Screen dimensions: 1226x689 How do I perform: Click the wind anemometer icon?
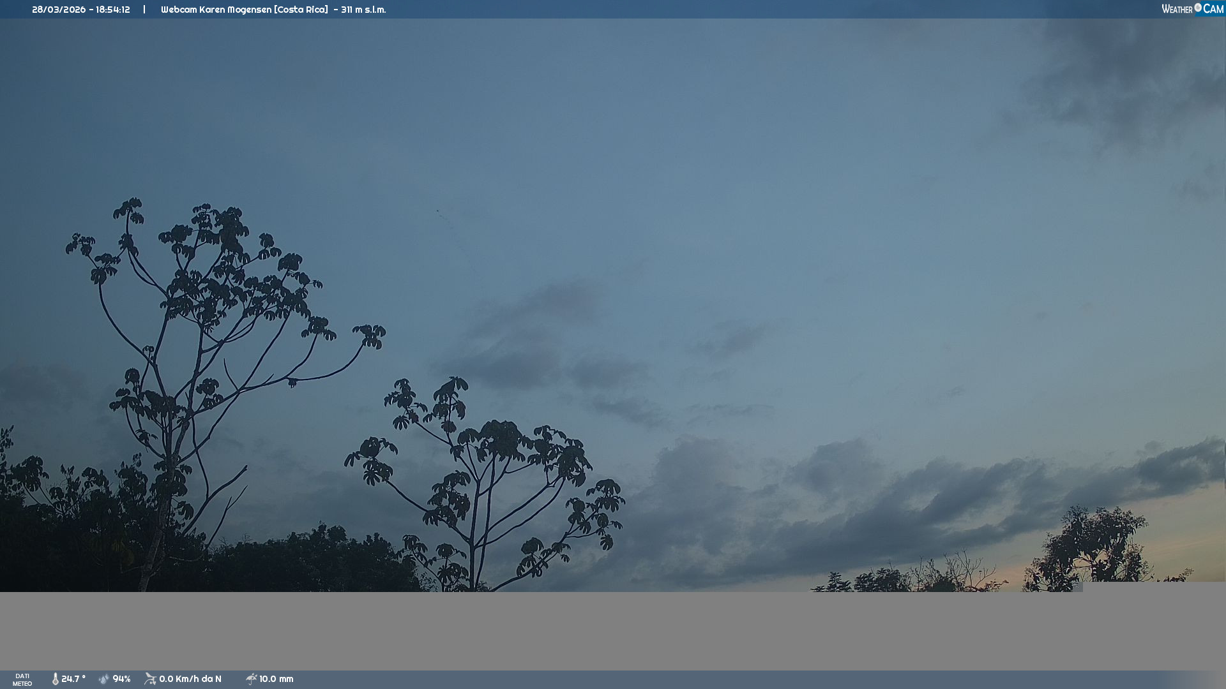click(x=150, y=679)
